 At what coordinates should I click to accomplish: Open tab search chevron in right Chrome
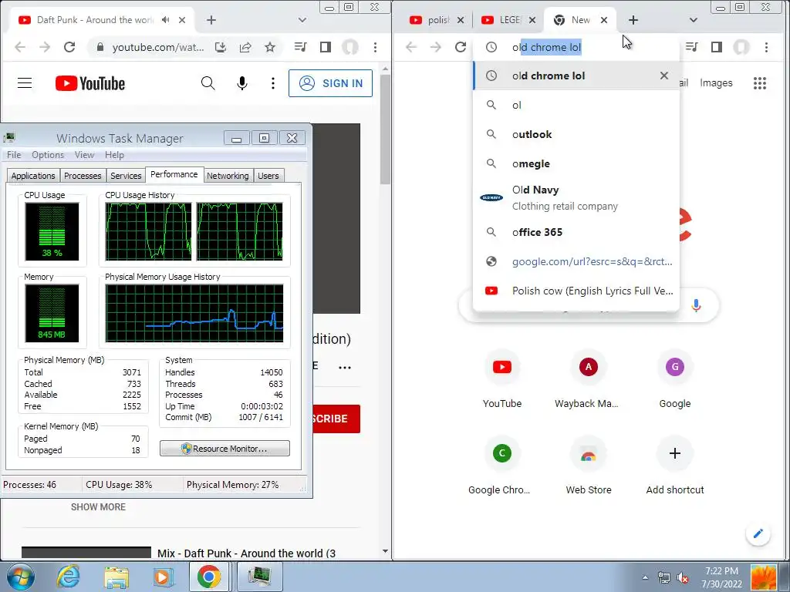(x=694, y=20)
